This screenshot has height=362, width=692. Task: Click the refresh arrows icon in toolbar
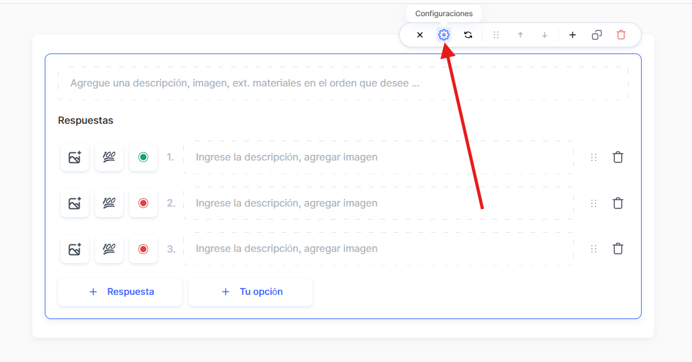[x=468, y=35]
